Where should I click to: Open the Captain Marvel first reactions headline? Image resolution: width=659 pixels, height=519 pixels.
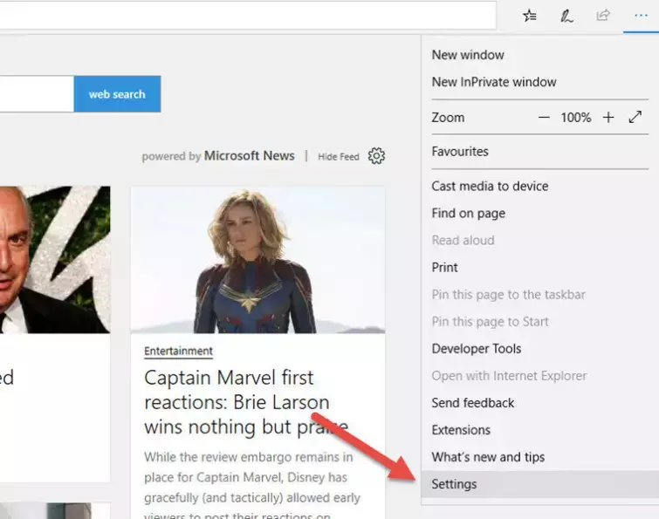click(x=246, y=402)
